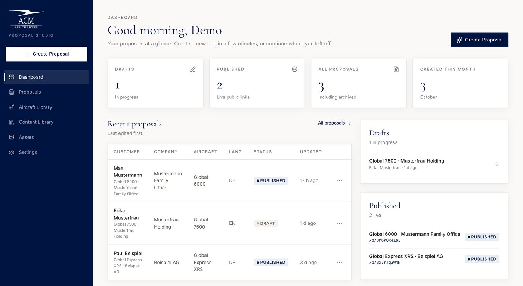Open Content Library in sidebar
Viewport: 523px width, 286px height.
coord(46,122)
